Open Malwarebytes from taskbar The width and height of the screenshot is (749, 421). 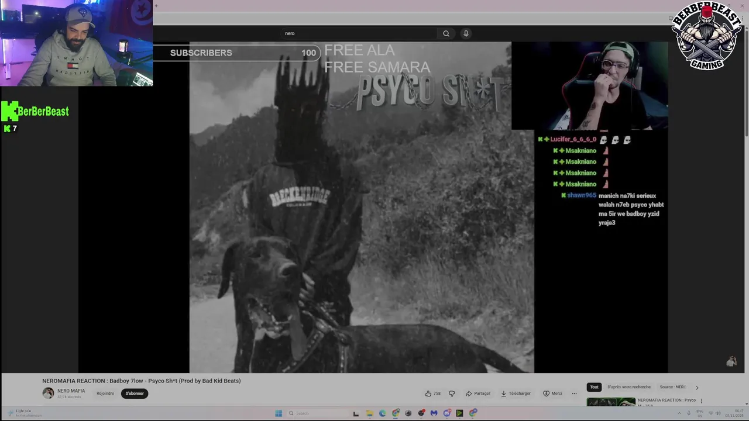pos(434,413)
